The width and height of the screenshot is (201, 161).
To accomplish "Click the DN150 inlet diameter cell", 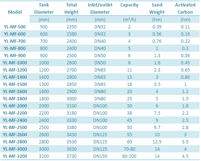I will [100, 156].
